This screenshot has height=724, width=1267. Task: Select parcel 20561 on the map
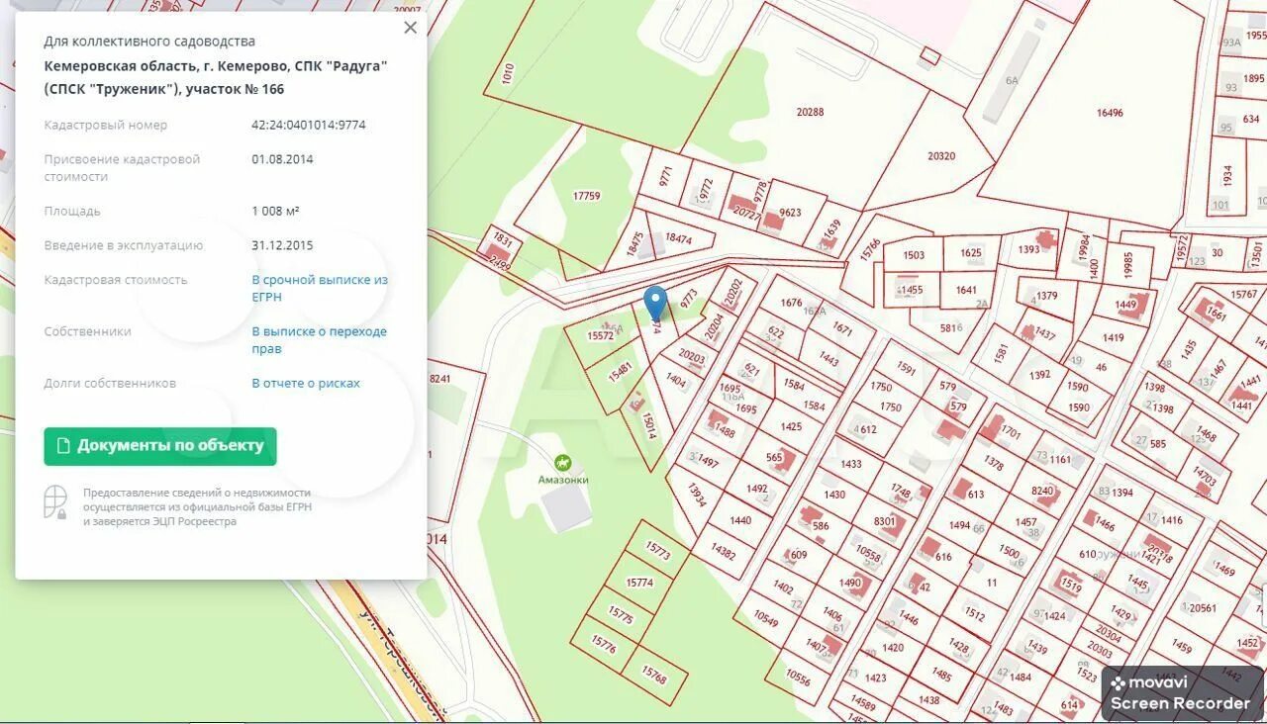pyautogui.click(x=1202, y=608)
